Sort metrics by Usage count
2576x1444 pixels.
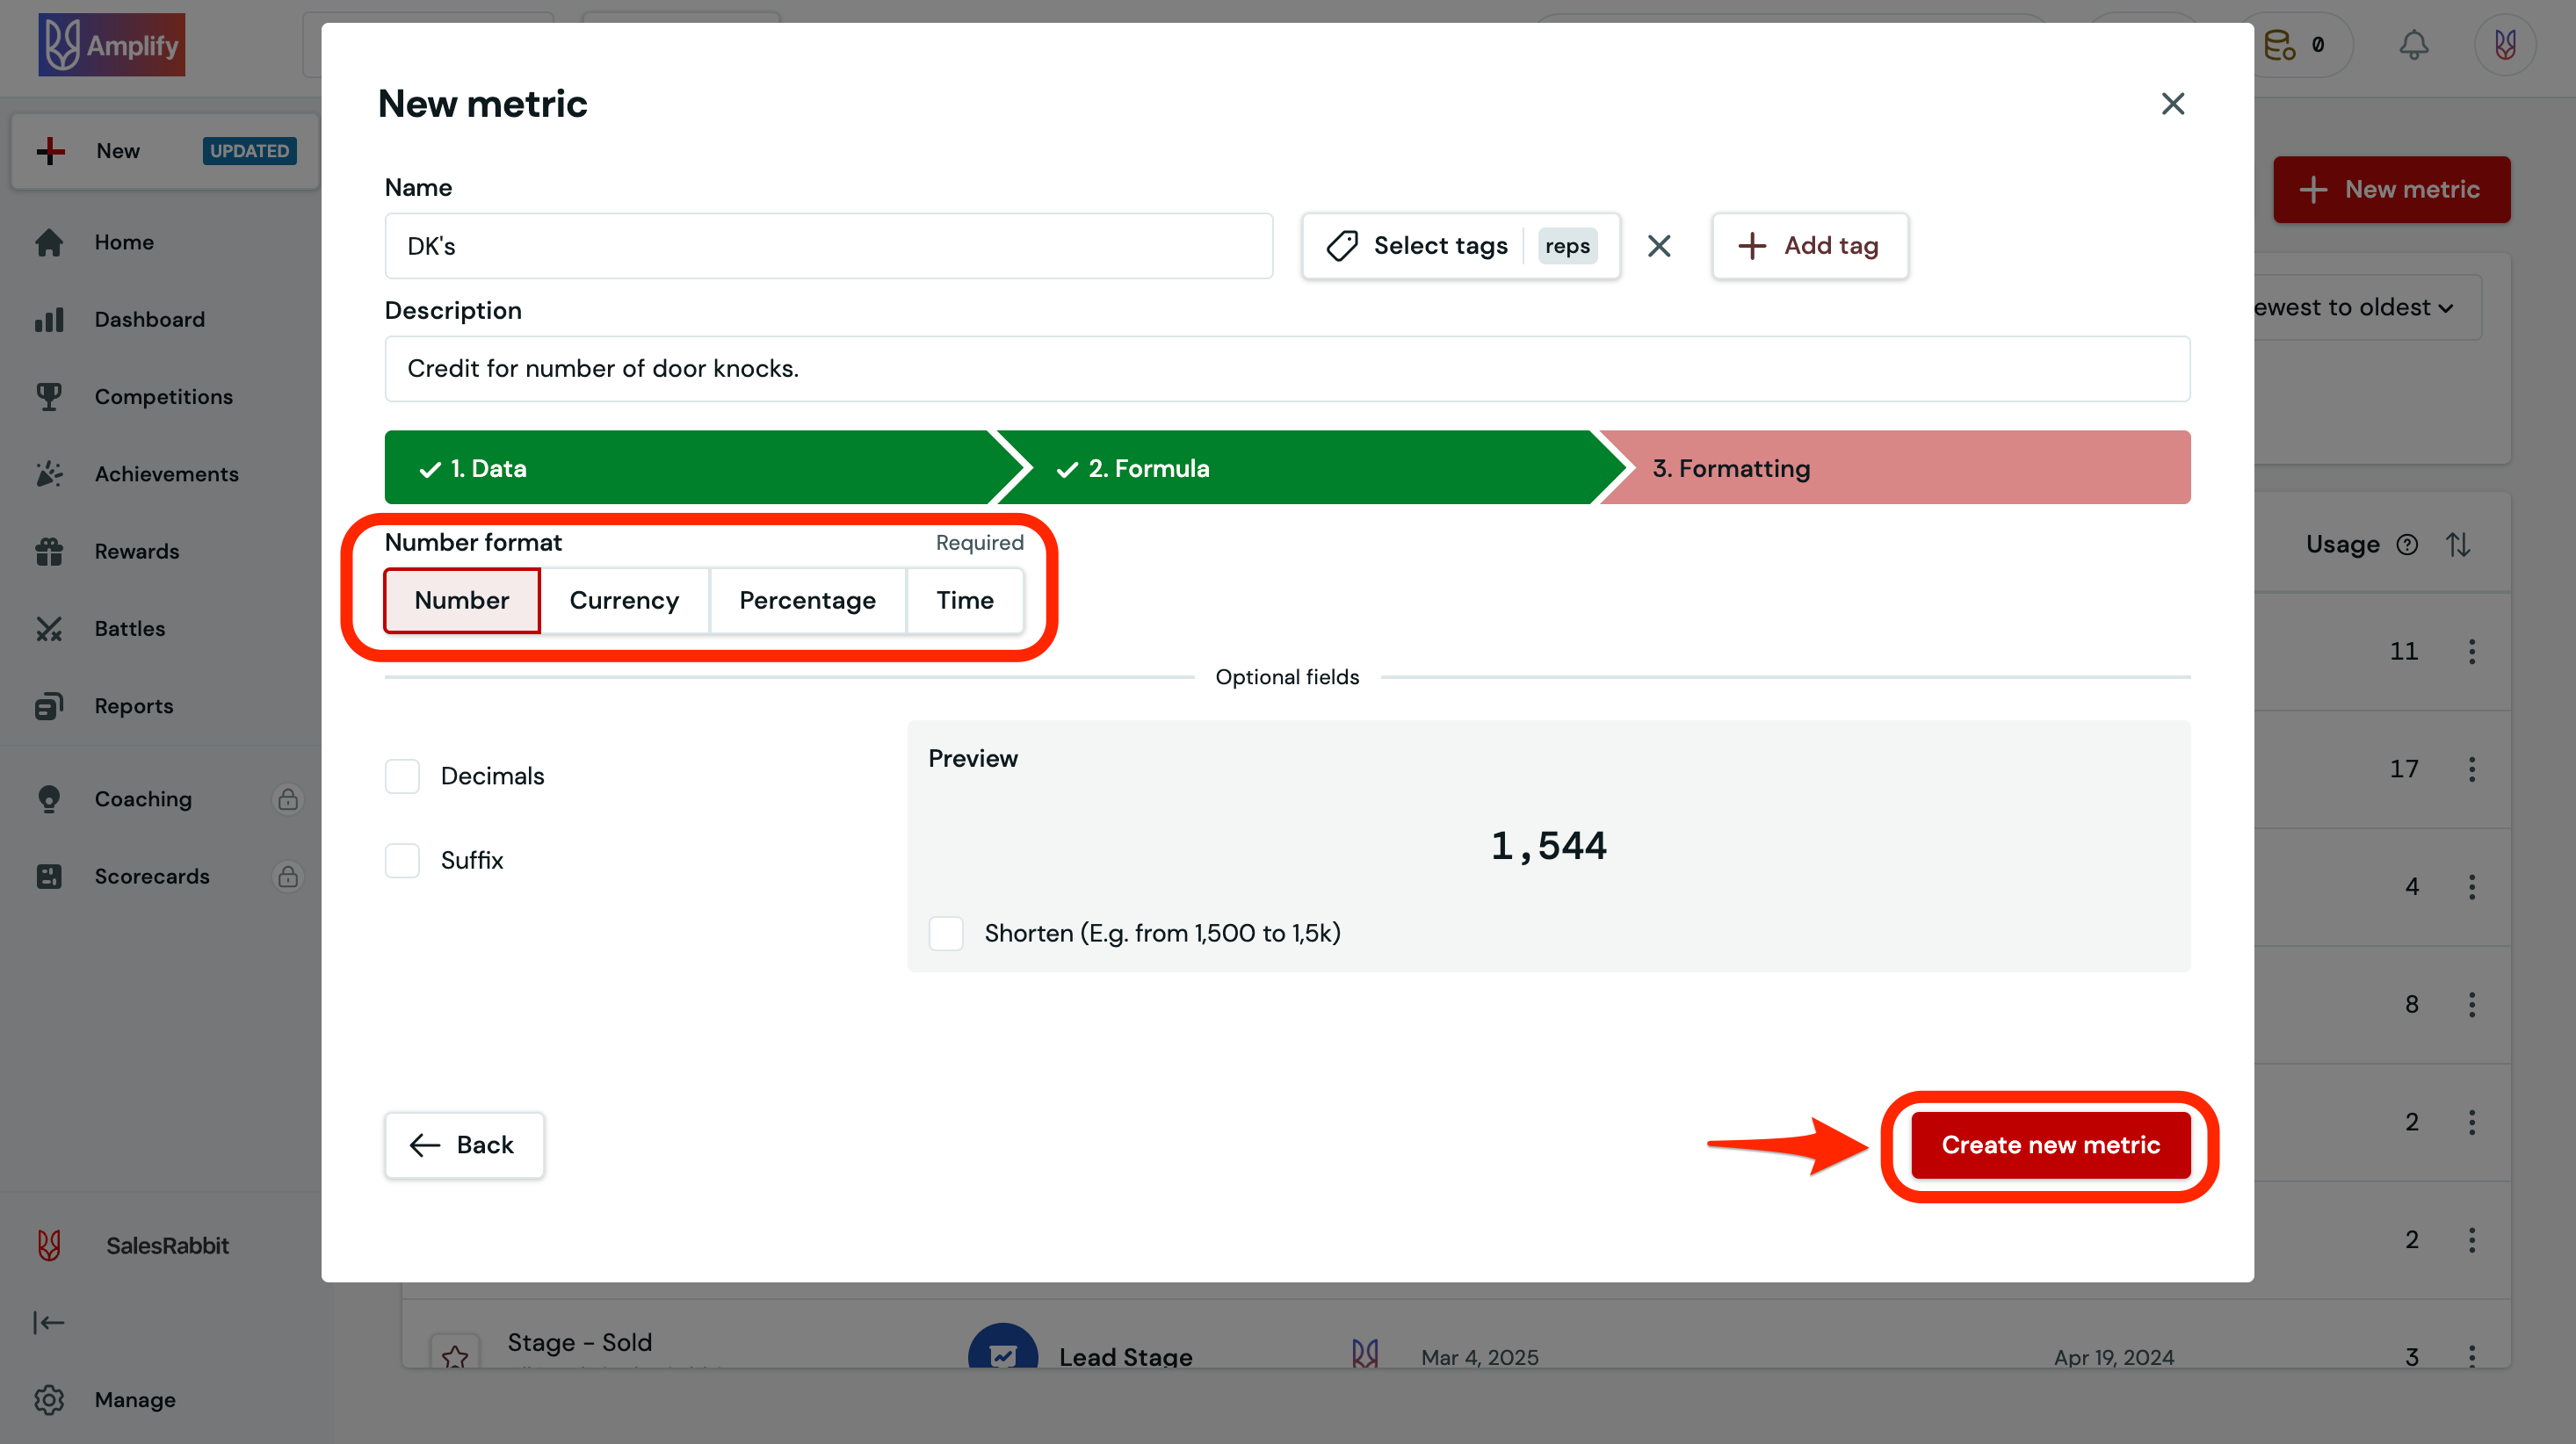point(2459,544)
